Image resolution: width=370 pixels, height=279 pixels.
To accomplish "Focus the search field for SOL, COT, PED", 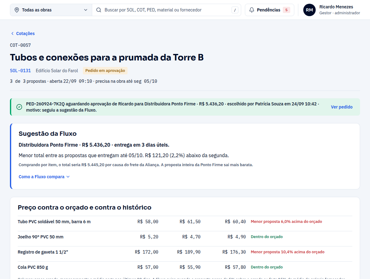I will pos(166,10).
